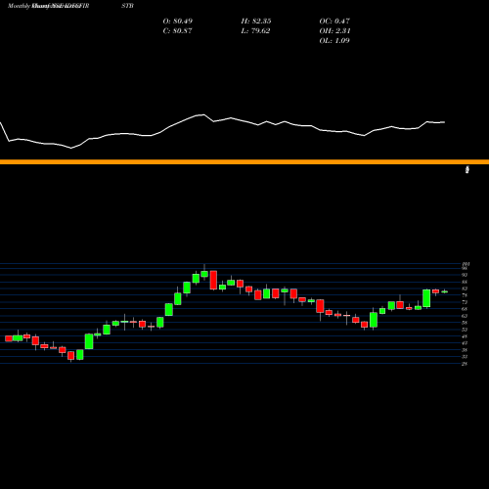Click the 53 price axis label
Image resolution: width=489 pixels, height=489 pixels.
pyautogui.click(x=465, y=330)
